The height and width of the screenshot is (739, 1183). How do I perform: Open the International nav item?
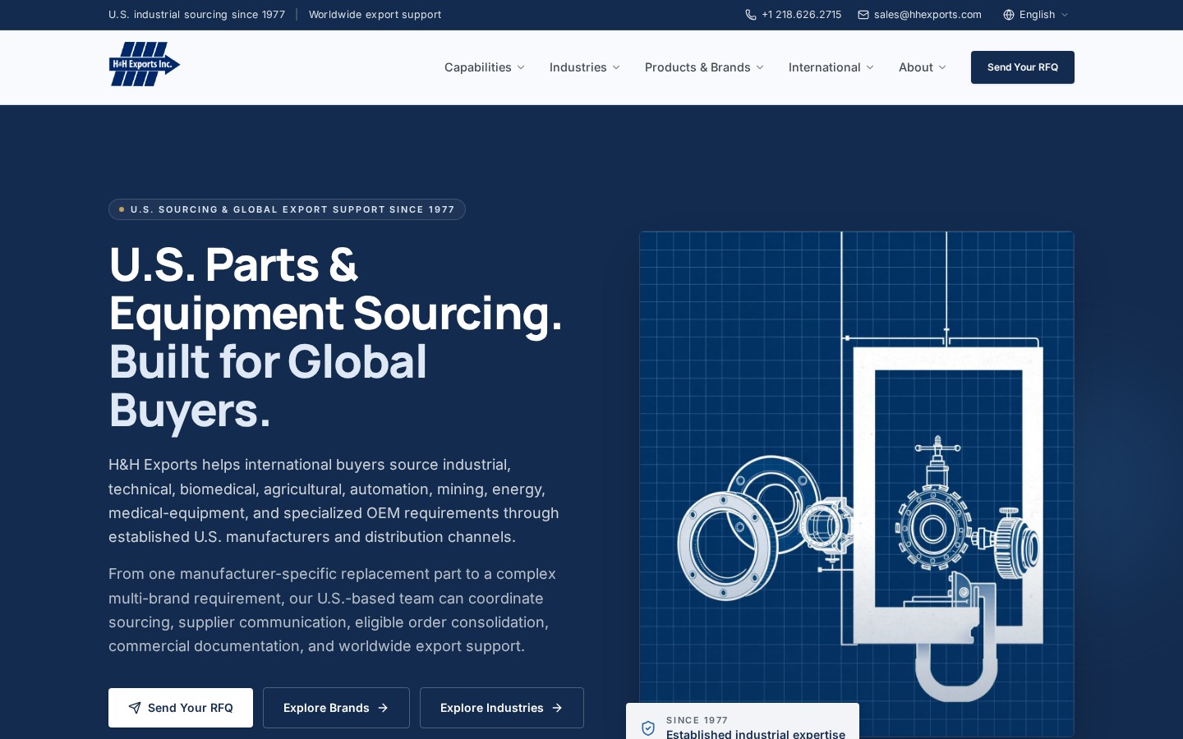(x=831, y=67)
